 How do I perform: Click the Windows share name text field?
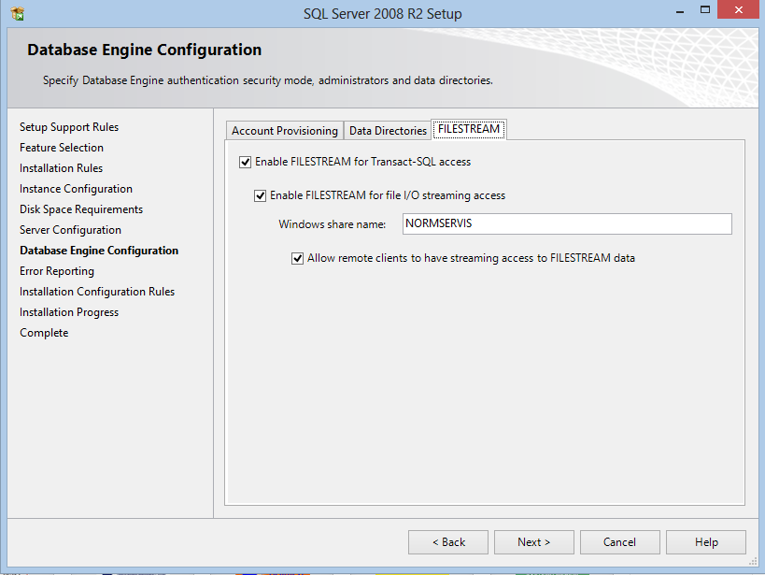[566, 224]
